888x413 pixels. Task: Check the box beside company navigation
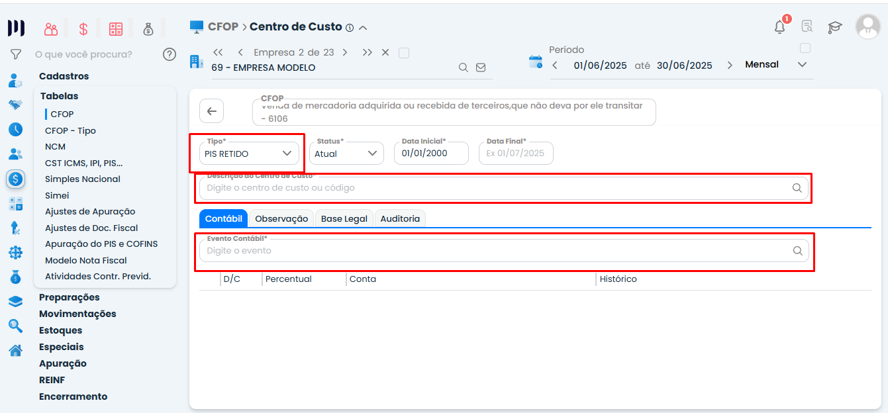pyautogui.click(x=404, y=53)
